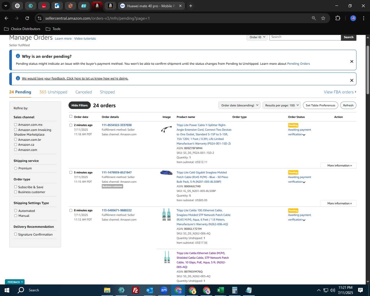
Task: Check the Amazon.ca filter
Action: pos(16,145)
